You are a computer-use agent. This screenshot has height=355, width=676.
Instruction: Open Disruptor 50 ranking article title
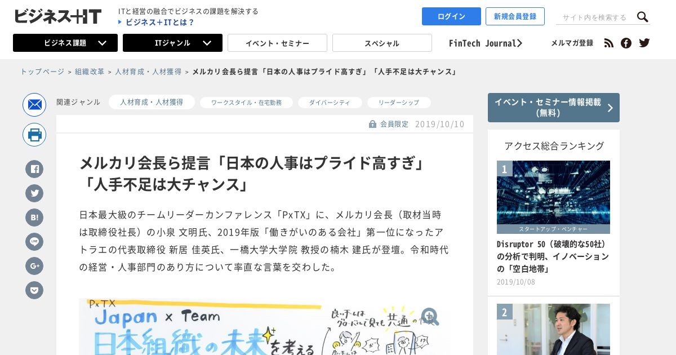pos(553,256)
